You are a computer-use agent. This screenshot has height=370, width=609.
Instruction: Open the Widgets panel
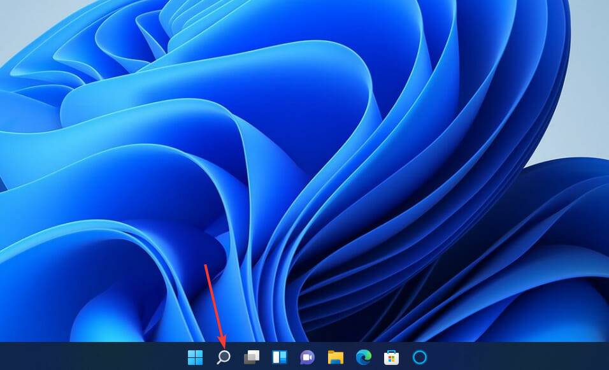(280, 357)
